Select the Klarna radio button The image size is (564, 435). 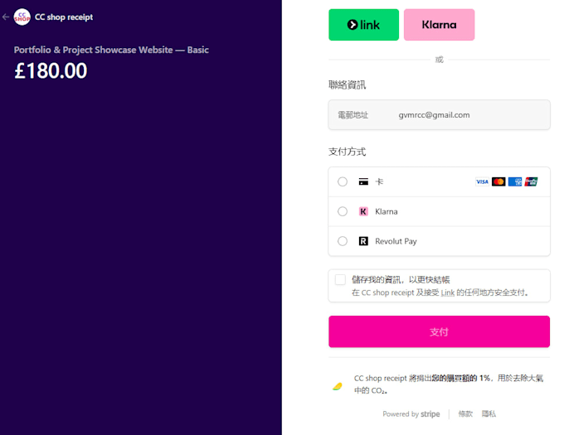[x=343, y=211]
